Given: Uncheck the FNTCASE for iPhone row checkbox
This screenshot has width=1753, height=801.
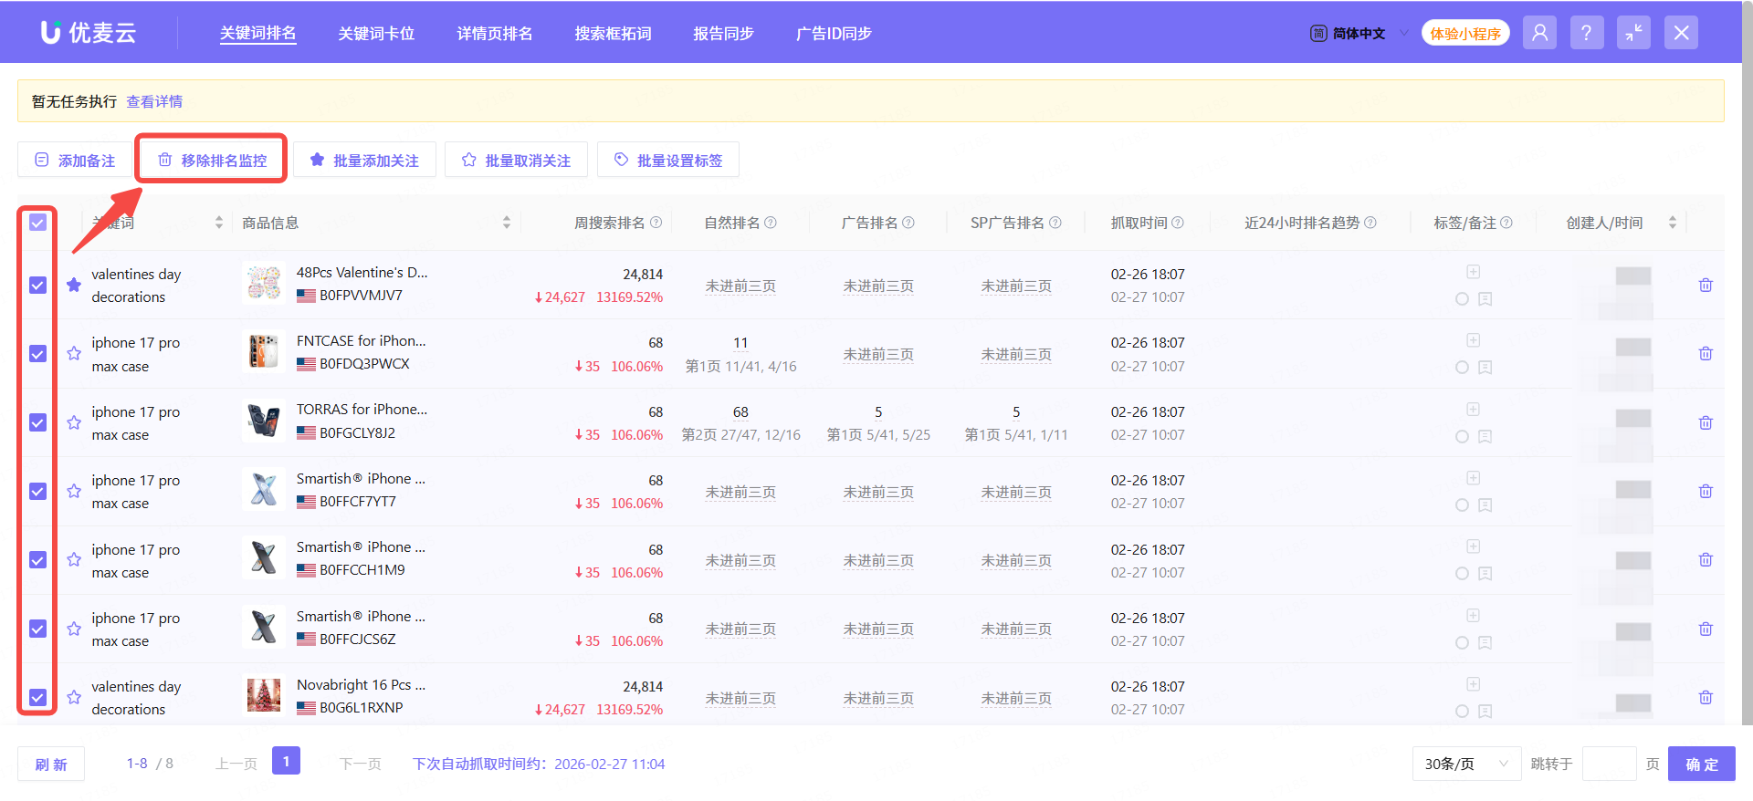Looking at the screenshot, I should tap(37, 353).
